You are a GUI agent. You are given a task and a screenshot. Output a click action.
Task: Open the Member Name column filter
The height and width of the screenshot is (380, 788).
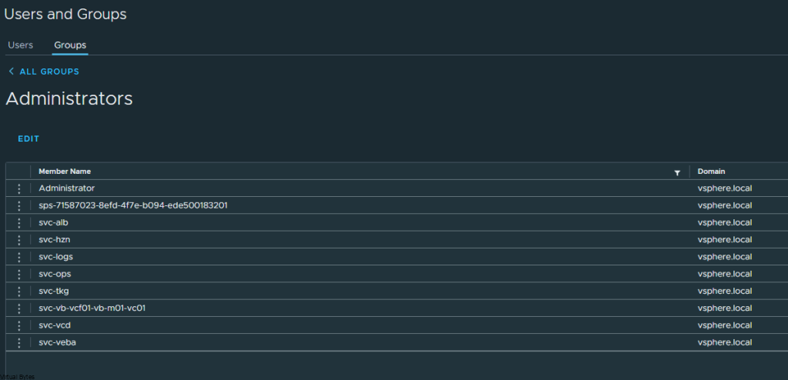[677, 172]
